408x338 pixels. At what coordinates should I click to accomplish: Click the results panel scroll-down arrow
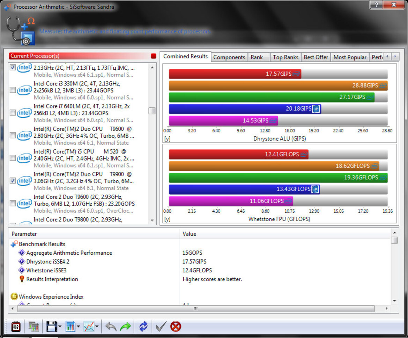[x=394, y=301]
